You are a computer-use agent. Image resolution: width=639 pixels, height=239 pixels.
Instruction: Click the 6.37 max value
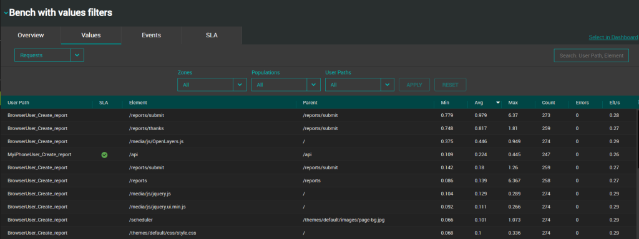click(513, 115)
